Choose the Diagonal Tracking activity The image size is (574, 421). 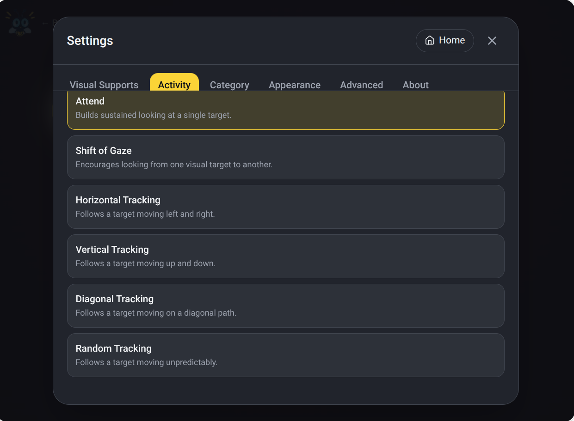click(x=286, y=305)
